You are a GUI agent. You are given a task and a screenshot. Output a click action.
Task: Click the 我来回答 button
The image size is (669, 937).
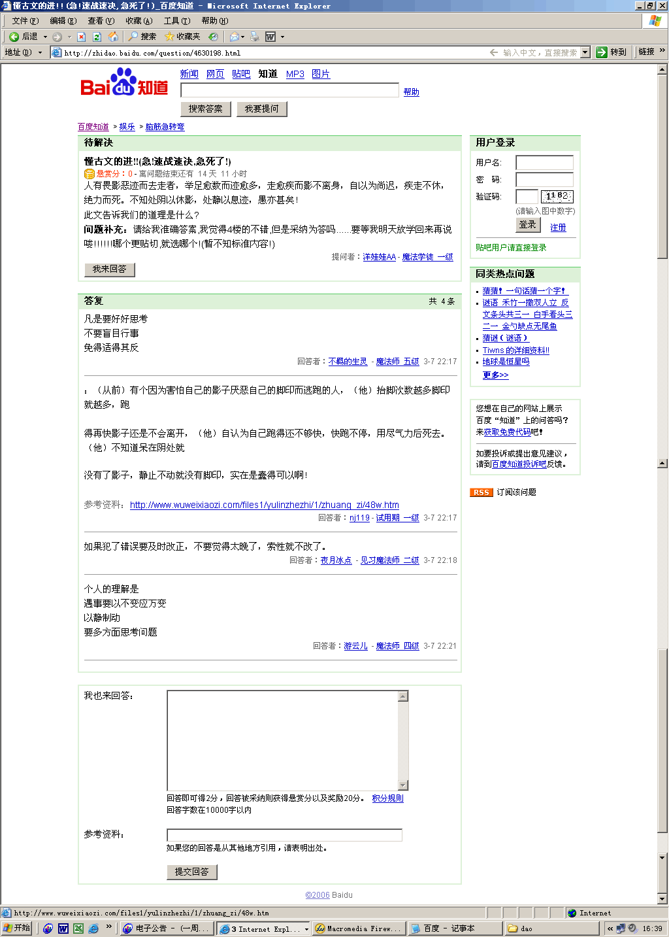point(109,269)
